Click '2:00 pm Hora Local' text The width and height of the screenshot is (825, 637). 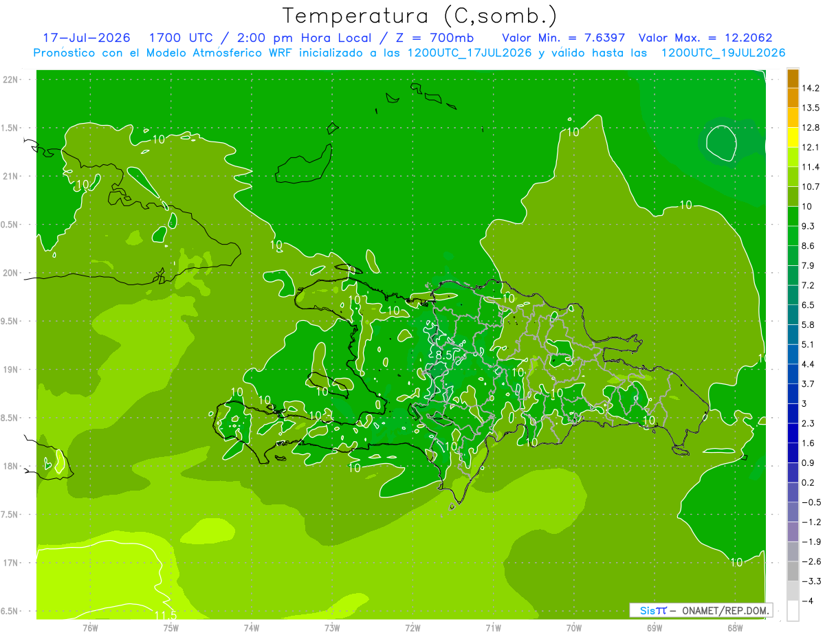305,38
